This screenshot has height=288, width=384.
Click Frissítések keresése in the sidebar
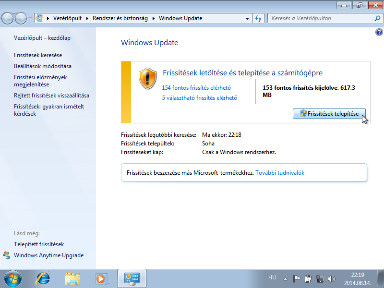pyautogui.click(x=38, y=55)
